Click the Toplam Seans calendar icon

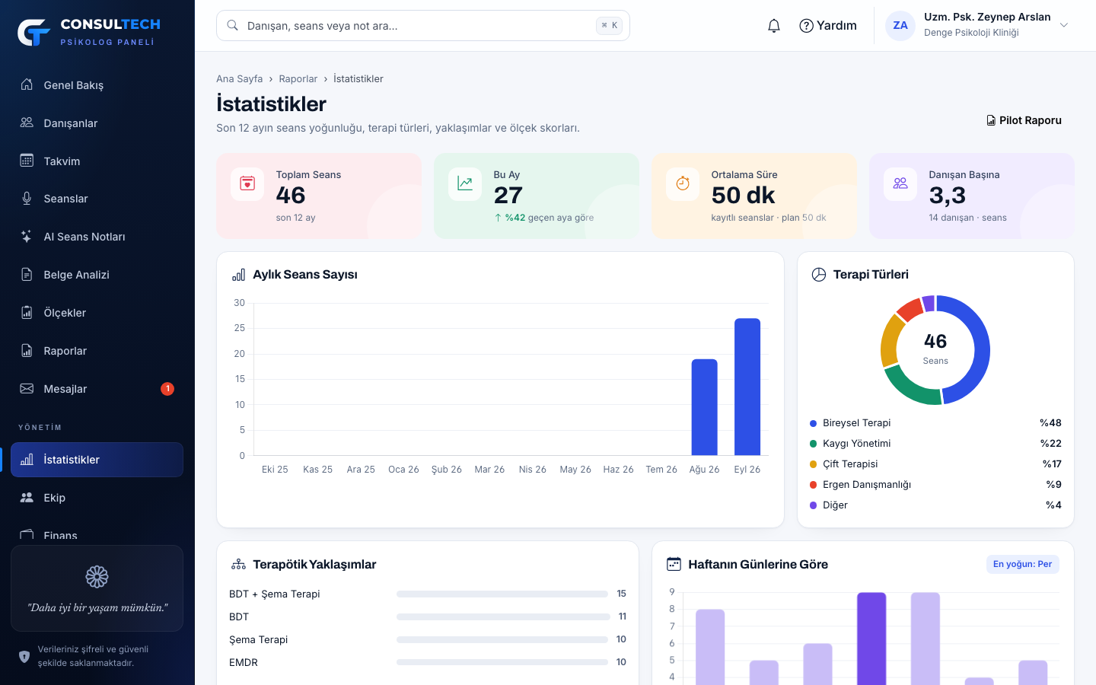coord(247,183)
